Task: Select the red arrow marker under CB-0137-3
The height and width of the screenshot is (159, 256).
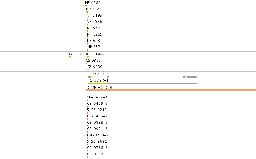Action: pyautogui.click(x=88, y=157)
